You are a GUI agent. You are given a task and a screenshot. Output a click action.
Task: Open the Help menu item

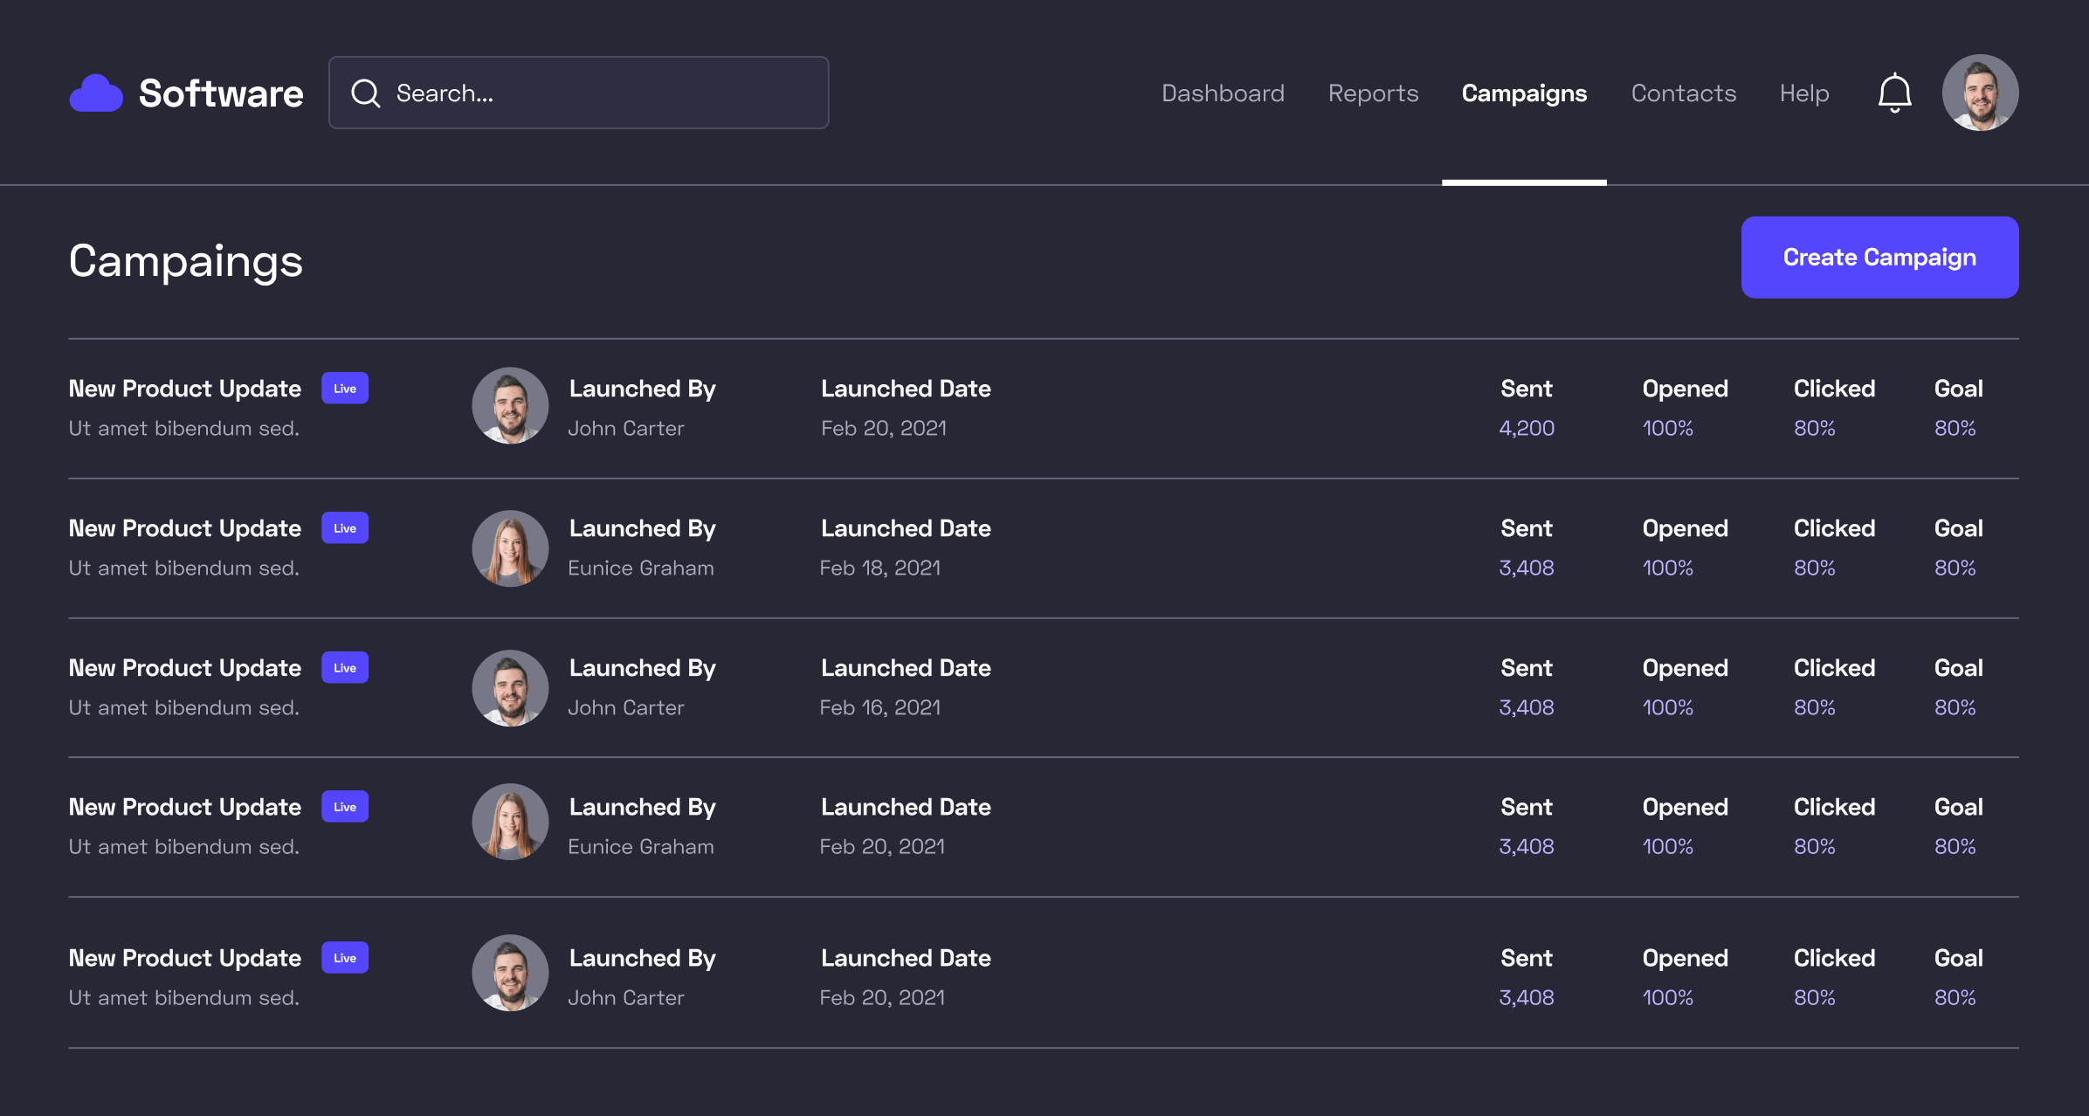point(1803,93)
